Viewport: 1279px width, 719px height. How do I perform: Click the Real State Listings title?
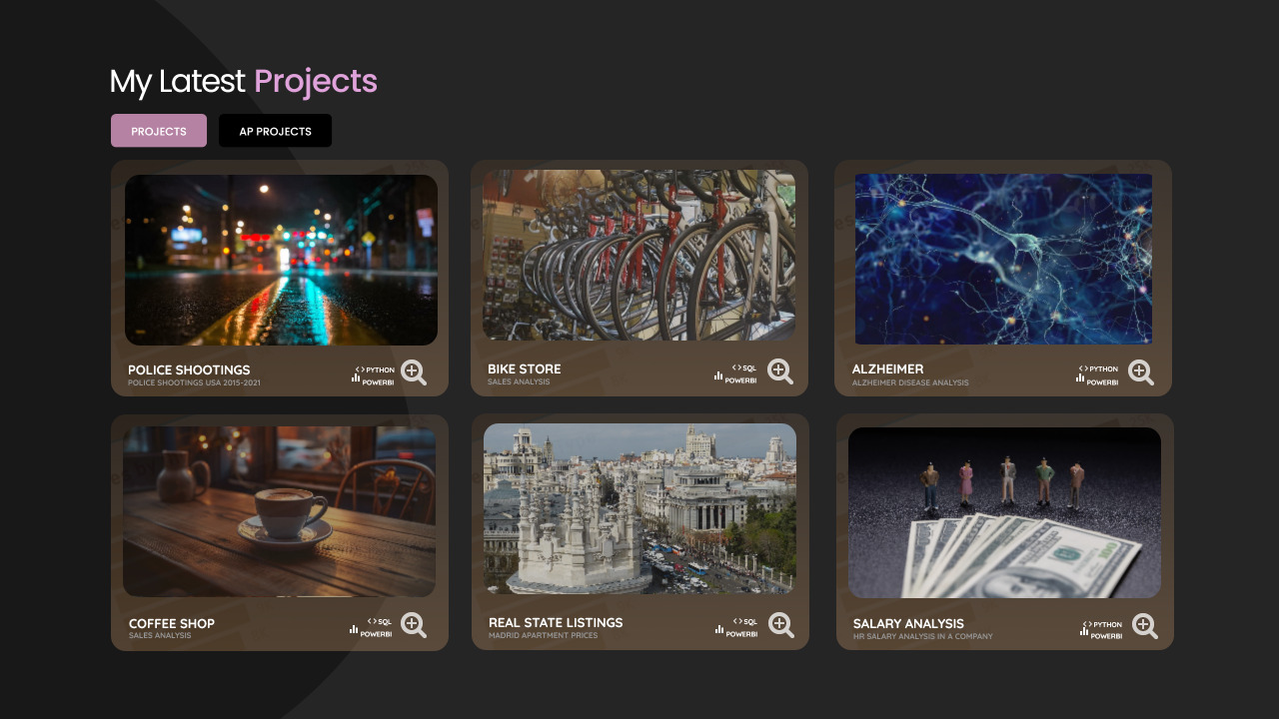tap(556, 623)
